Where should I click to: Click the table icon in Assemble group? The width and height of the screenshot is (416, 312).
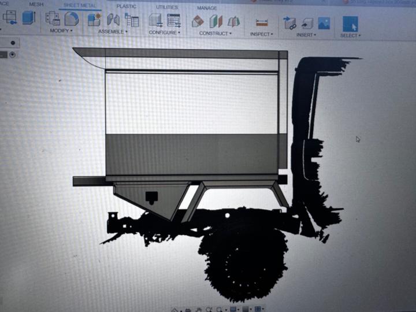pyautogui.click(x=132, y=20)
